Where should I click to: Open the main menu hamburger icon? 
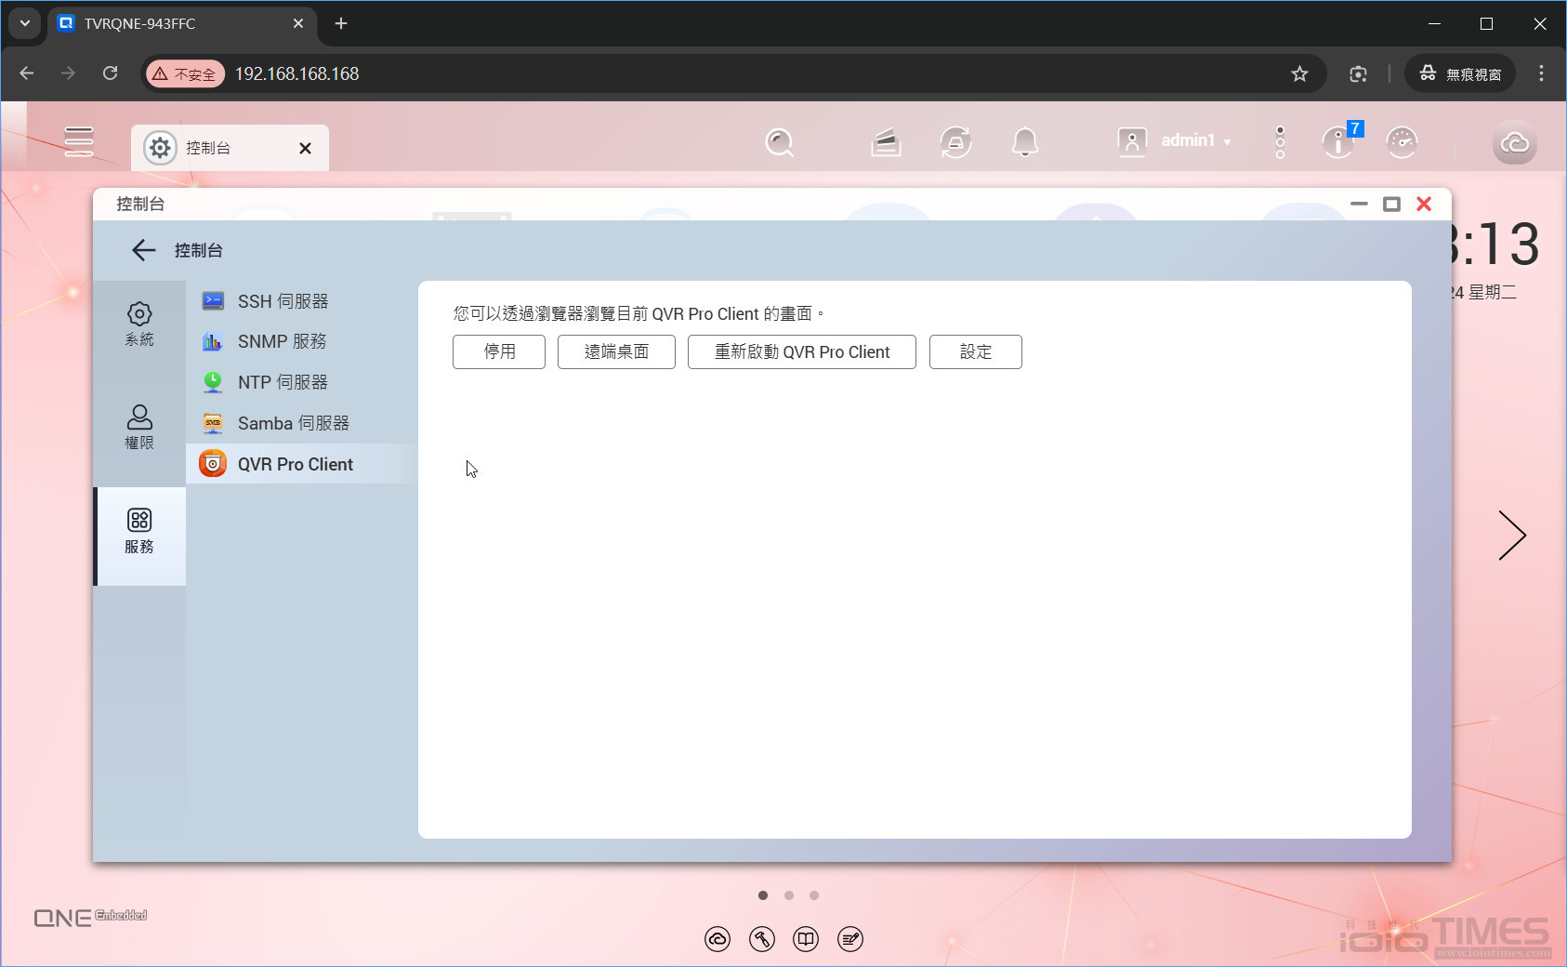(x=78, y=141)
